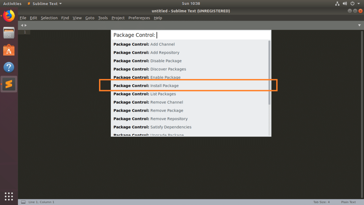Change Plain Text syntax selector
The width and height of the screenshot is (364, 205).
coord(348,202)
